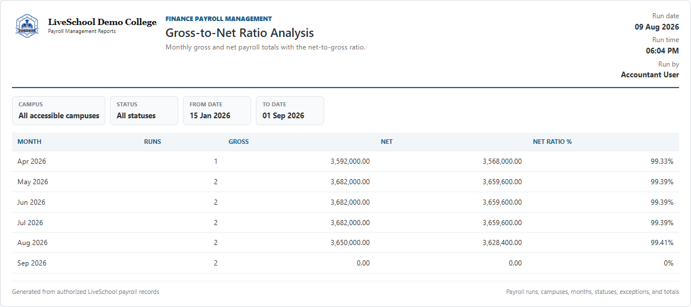Click the net value 3,568,000.00
The image size is (691, 307).
(x=502, y=161)
